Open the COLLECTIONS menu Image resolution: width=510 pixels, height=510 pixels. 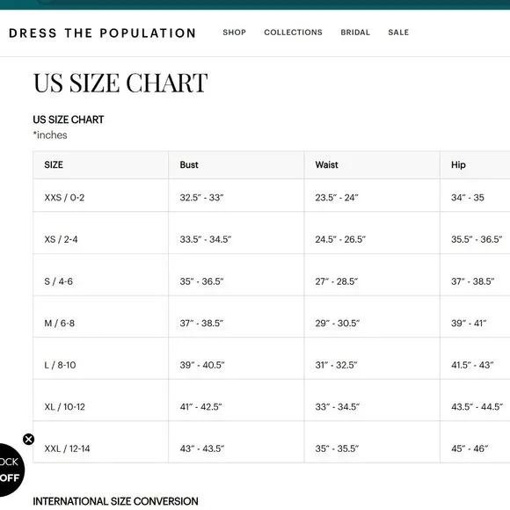click(x=293, y=33)
